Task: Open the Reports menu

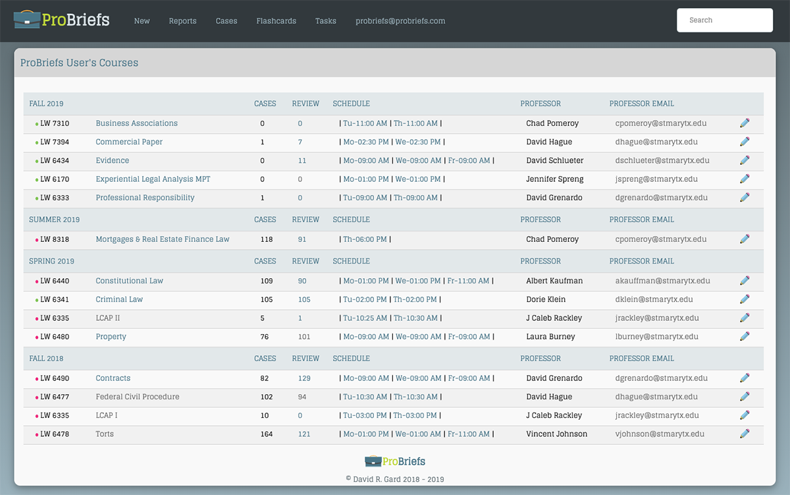Action: coord(182,20)
